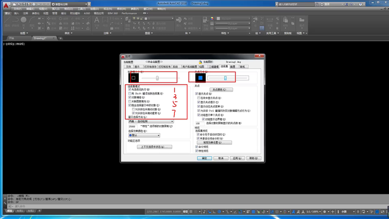Screen dimensions: 389x219
Task: Open the 窗口选择方法 dropdown
Action: [x=150, y=122]
